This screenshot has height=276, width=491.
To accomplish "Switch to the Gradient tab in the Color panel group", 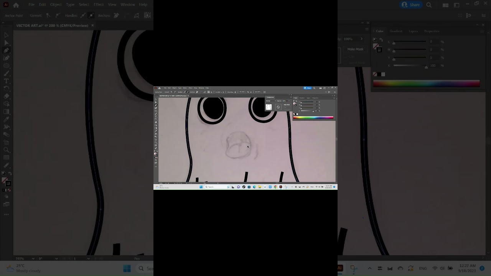I will pyautogui.click(x=302, y=98).
